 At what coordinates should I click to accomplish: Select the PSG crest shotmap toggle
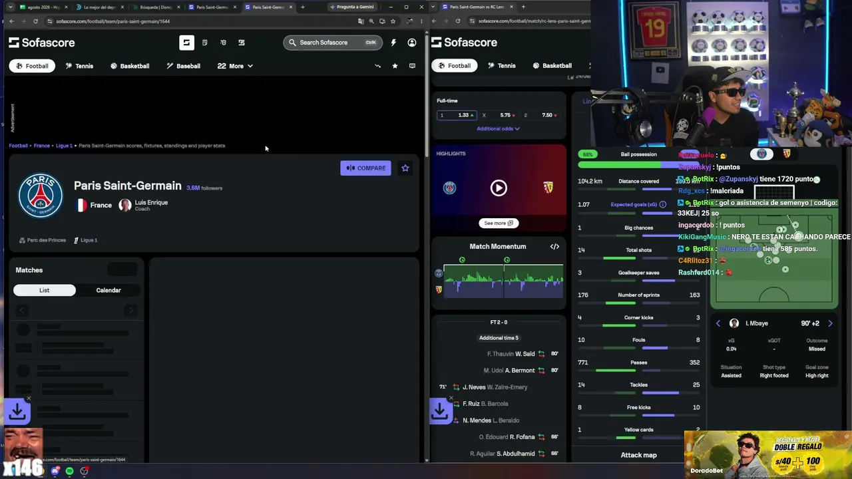click(x=762, y=154)
